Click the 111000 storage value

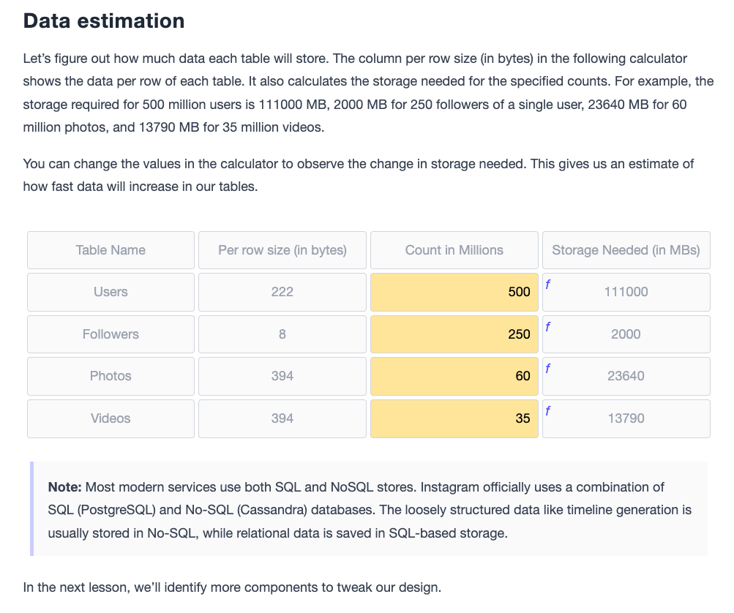point(626,292)
